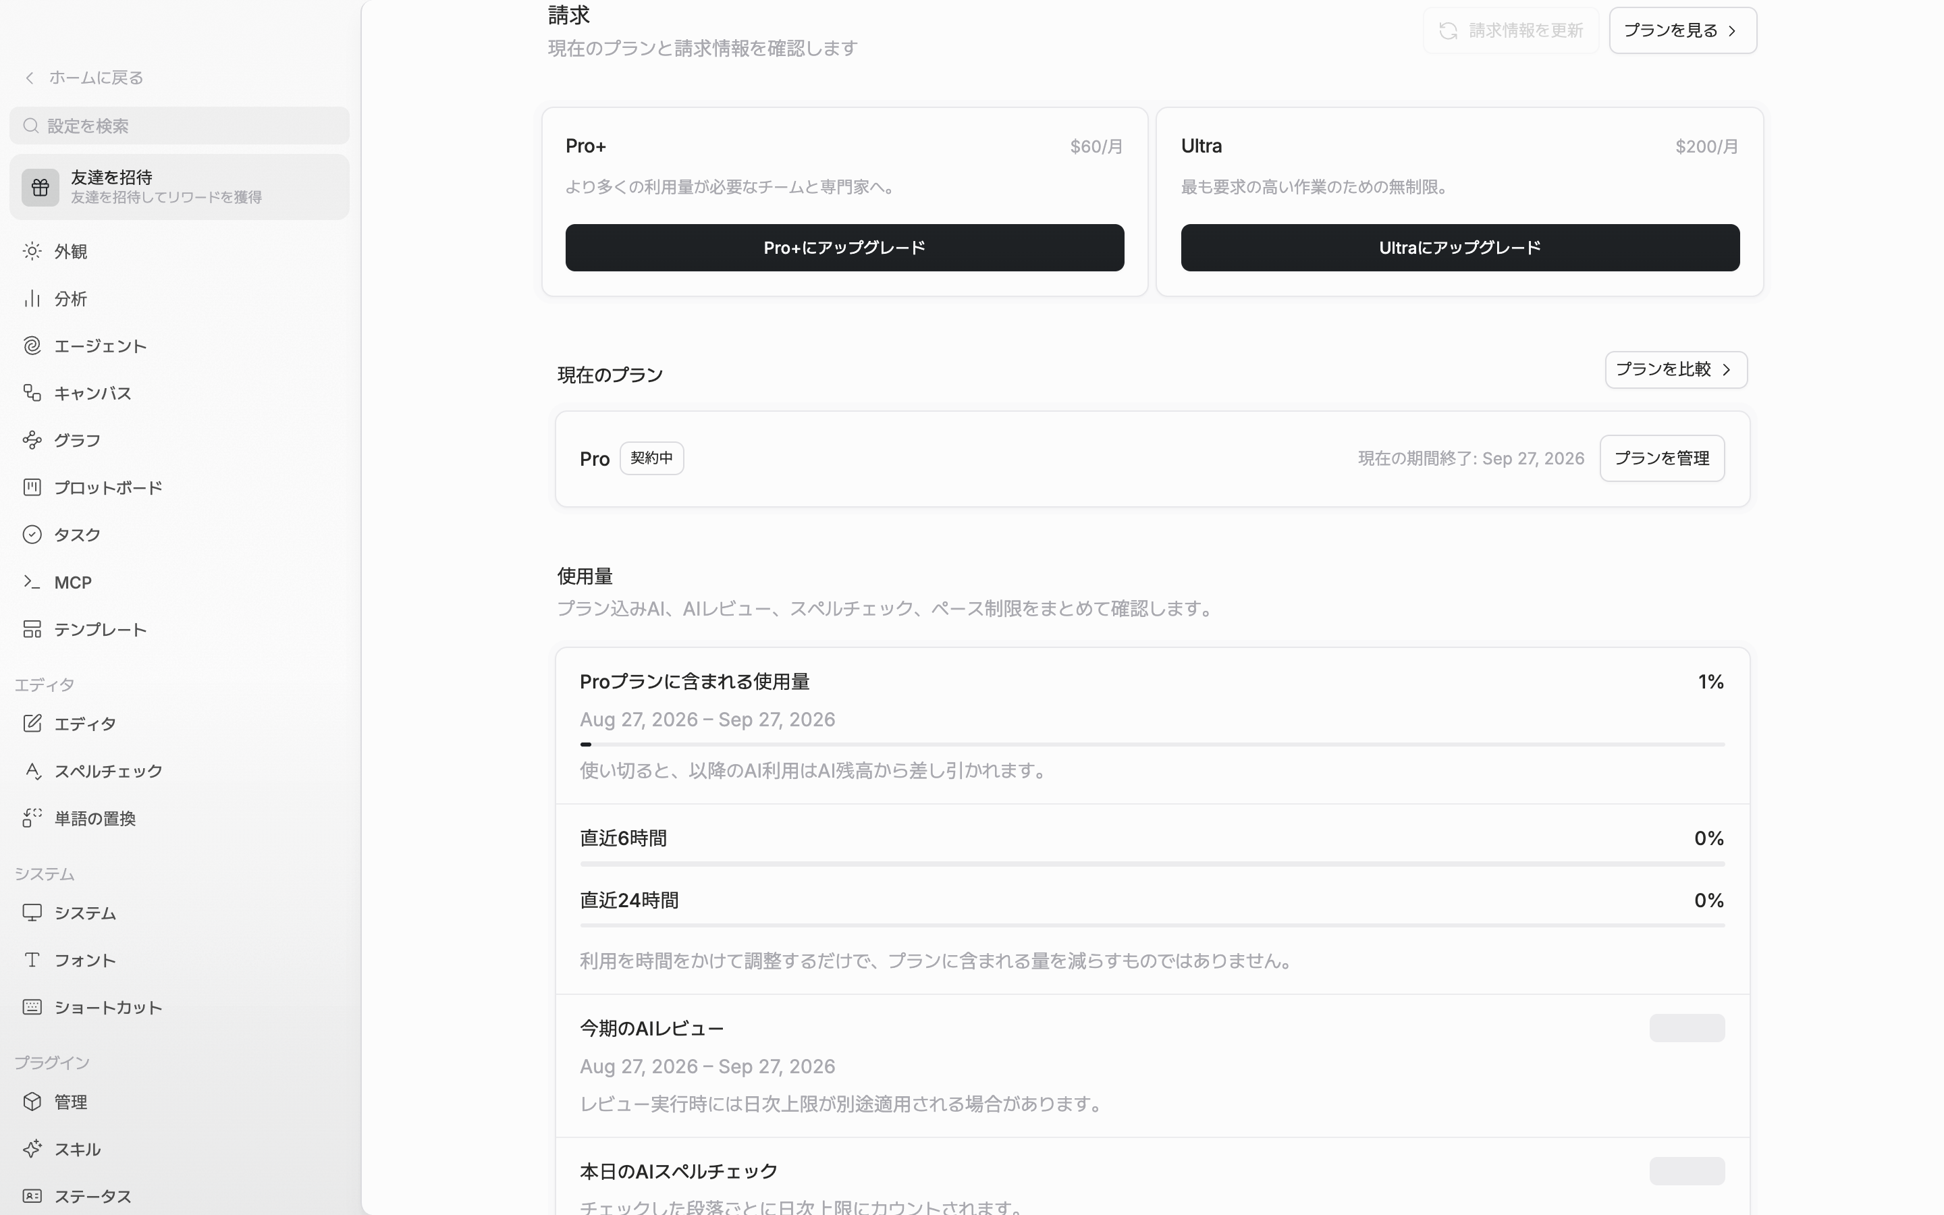Click the プランを管理 button
1944x1215 pixels.
(1661, 458)
